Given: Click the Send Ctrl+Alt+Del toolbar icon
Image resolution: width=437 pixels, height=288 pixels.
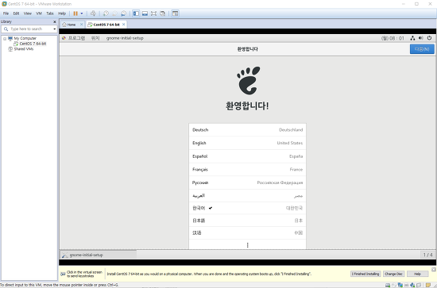Looking at the screenshot, I should pos(93,13).
